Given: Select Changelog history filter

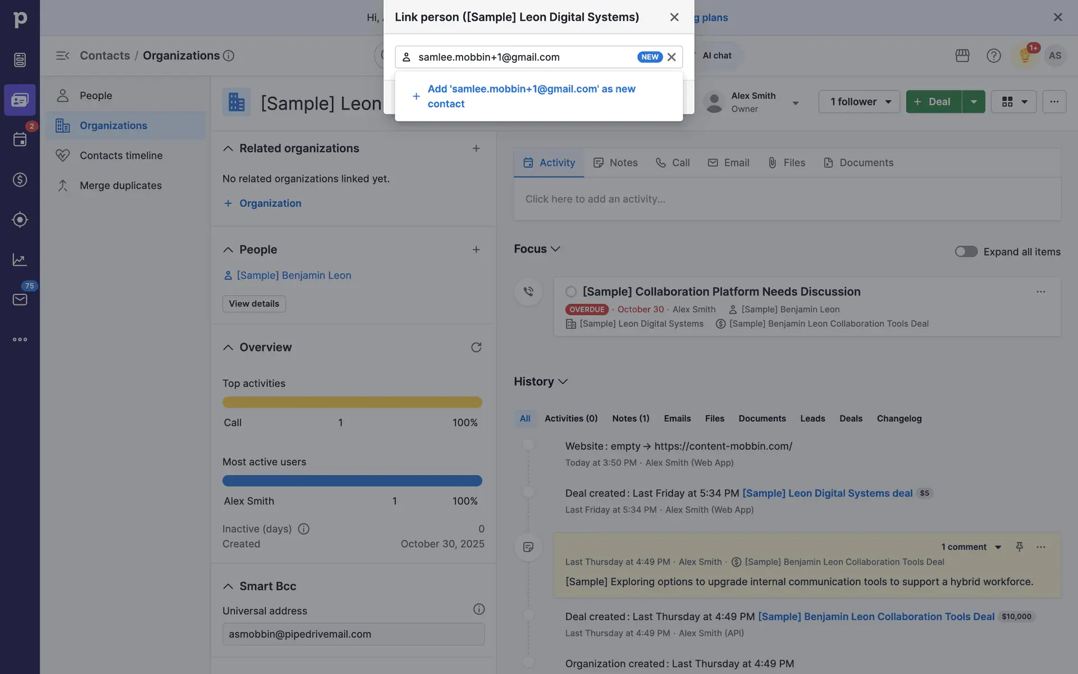Looking at the screenshot, I should click(899, 418).
